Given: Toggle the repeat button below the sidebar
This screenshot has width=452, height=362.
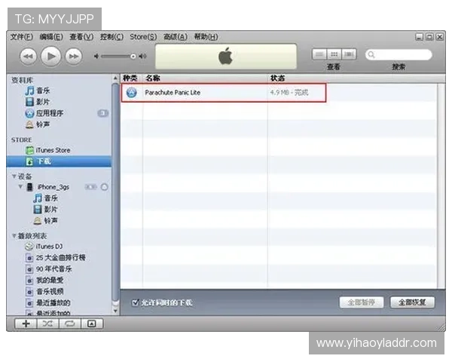Looking at the screenshot, I should click(x=69, y=323).
